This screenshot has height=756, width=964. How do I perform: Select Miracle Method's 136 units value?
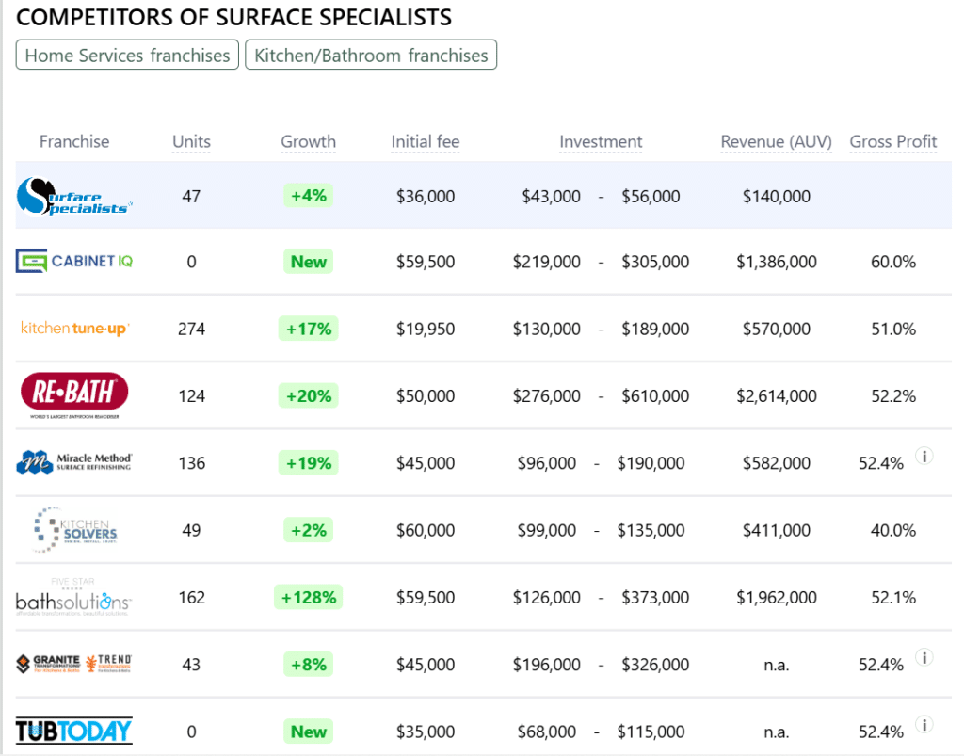191,463
